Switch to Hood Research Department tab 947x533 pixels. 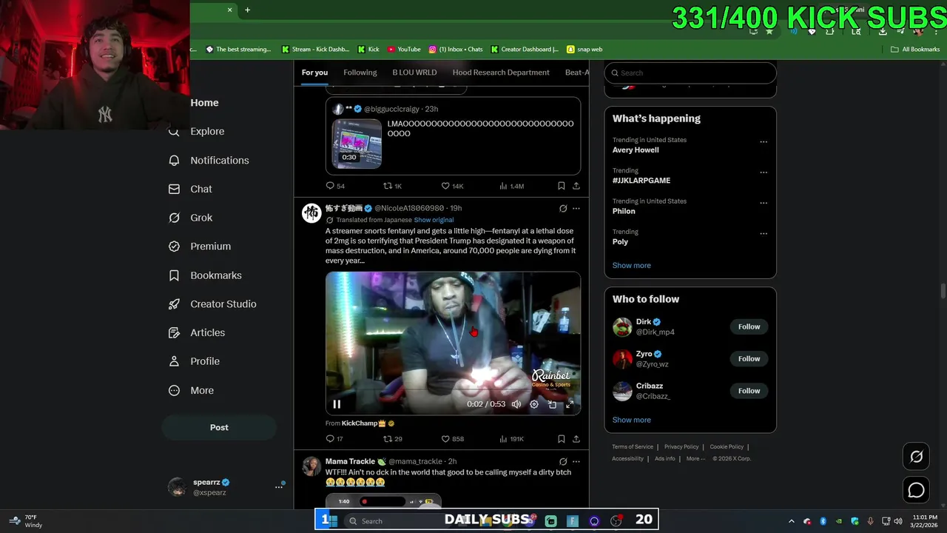pos(501,73)
